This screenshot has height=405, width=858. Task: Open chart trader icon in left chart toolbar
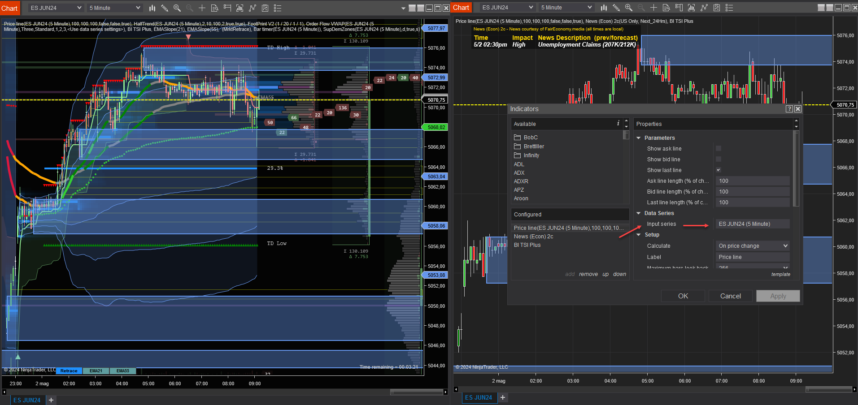[227, 8]
